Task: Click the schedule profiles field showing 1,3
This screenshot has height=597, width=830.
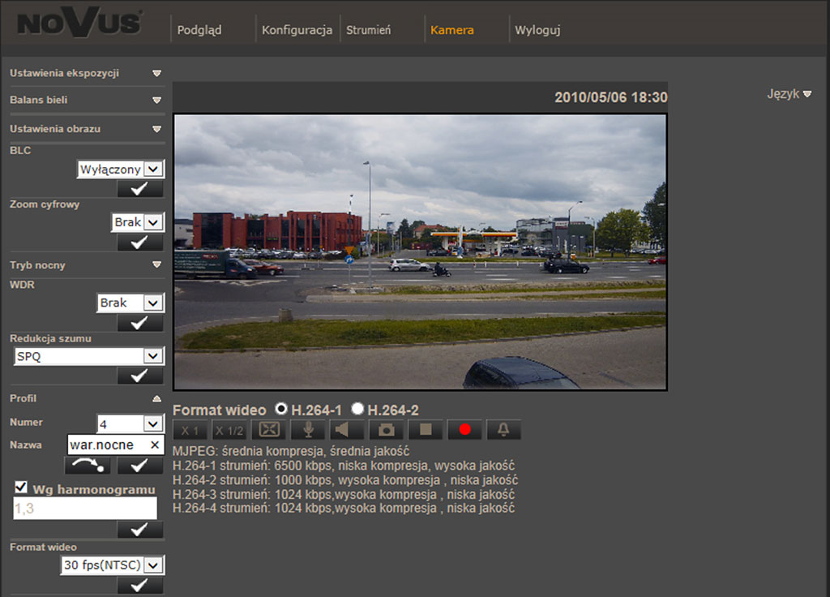Action: point(85,509)
